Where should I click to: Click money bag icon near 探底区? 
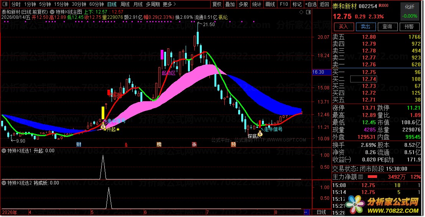coord(260,133)
